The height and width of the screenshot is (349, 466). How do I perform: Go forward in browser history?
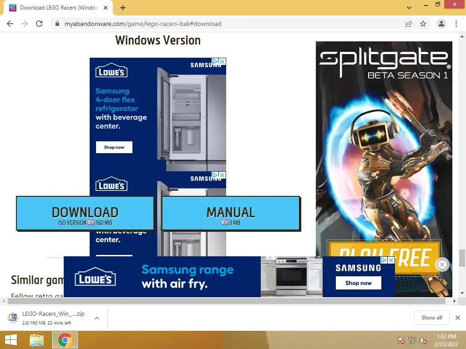pos(25,24)
